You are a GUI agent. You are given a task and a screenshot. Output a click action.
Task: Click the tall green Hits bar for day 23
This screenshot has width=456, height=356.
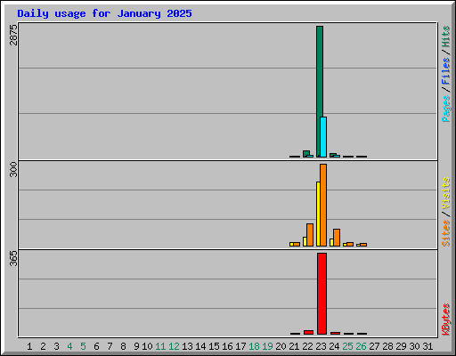[320, 92]
